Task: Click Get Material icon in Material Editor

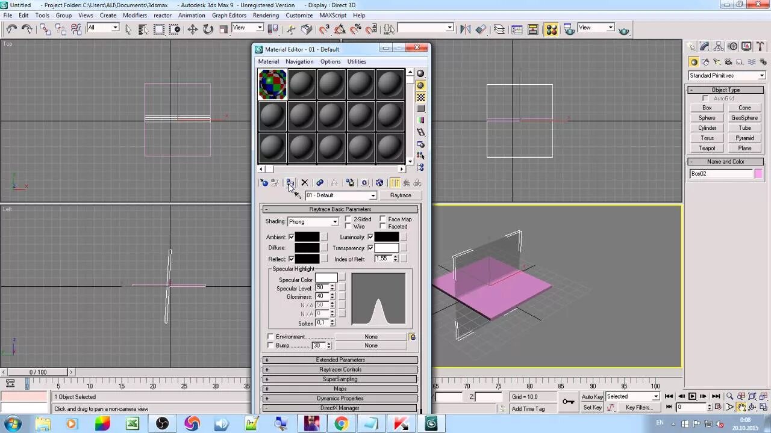Action: tap(264, 183)
